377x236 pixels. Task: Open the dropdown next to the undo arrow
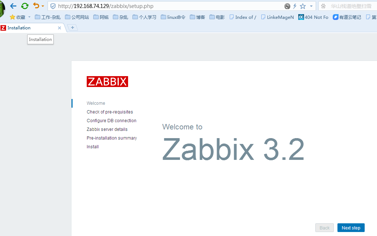(x=43, y=6)
